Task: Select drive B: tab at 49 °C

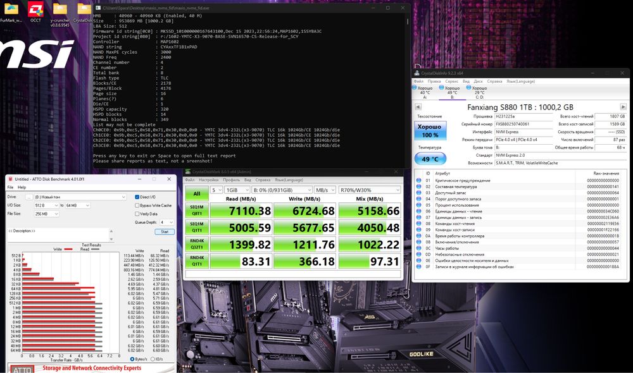Action: coord(452,92)
